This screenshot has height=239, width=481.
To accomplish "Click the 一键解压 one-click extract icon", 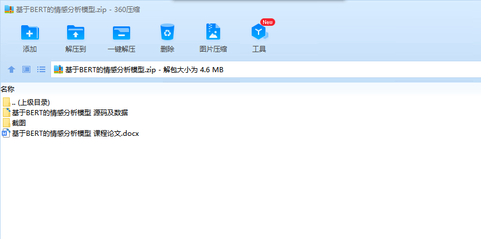I will tap(122, 33).
